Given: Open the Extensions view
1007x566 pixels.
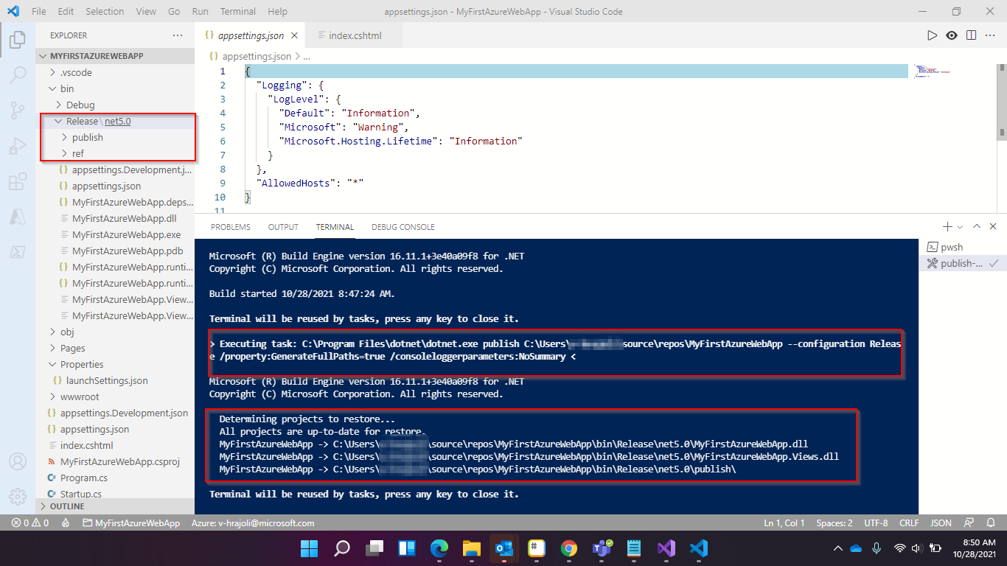Looking at the screenshot, I should (x=17, y=181).
